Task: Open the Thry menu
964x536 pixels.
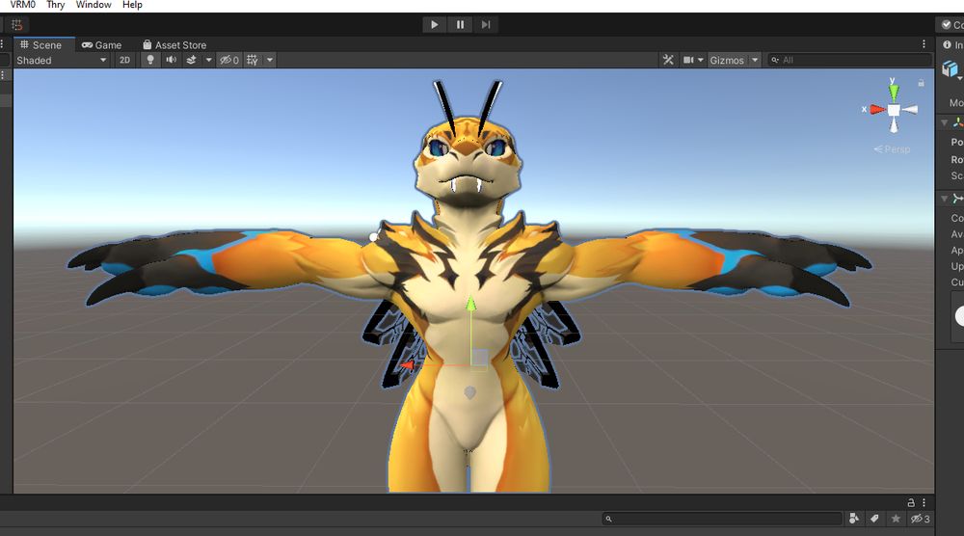Action: point(55,5)
